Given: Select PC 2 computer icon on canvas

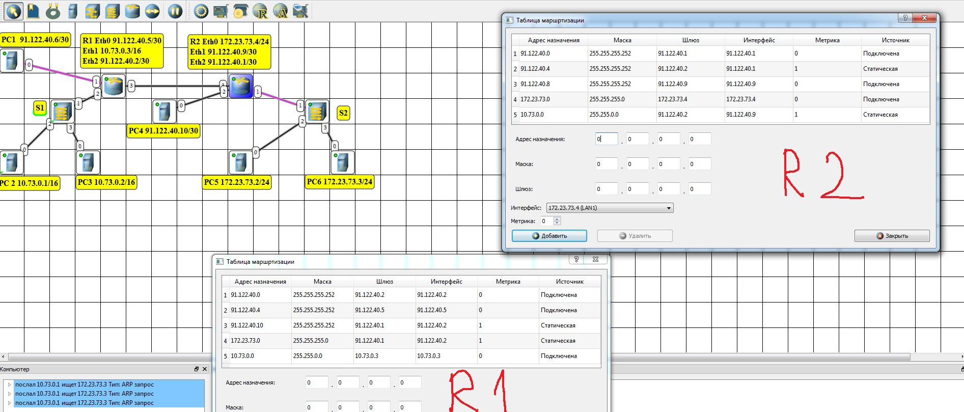Looking at the screenshot, I should pos(11,162).
